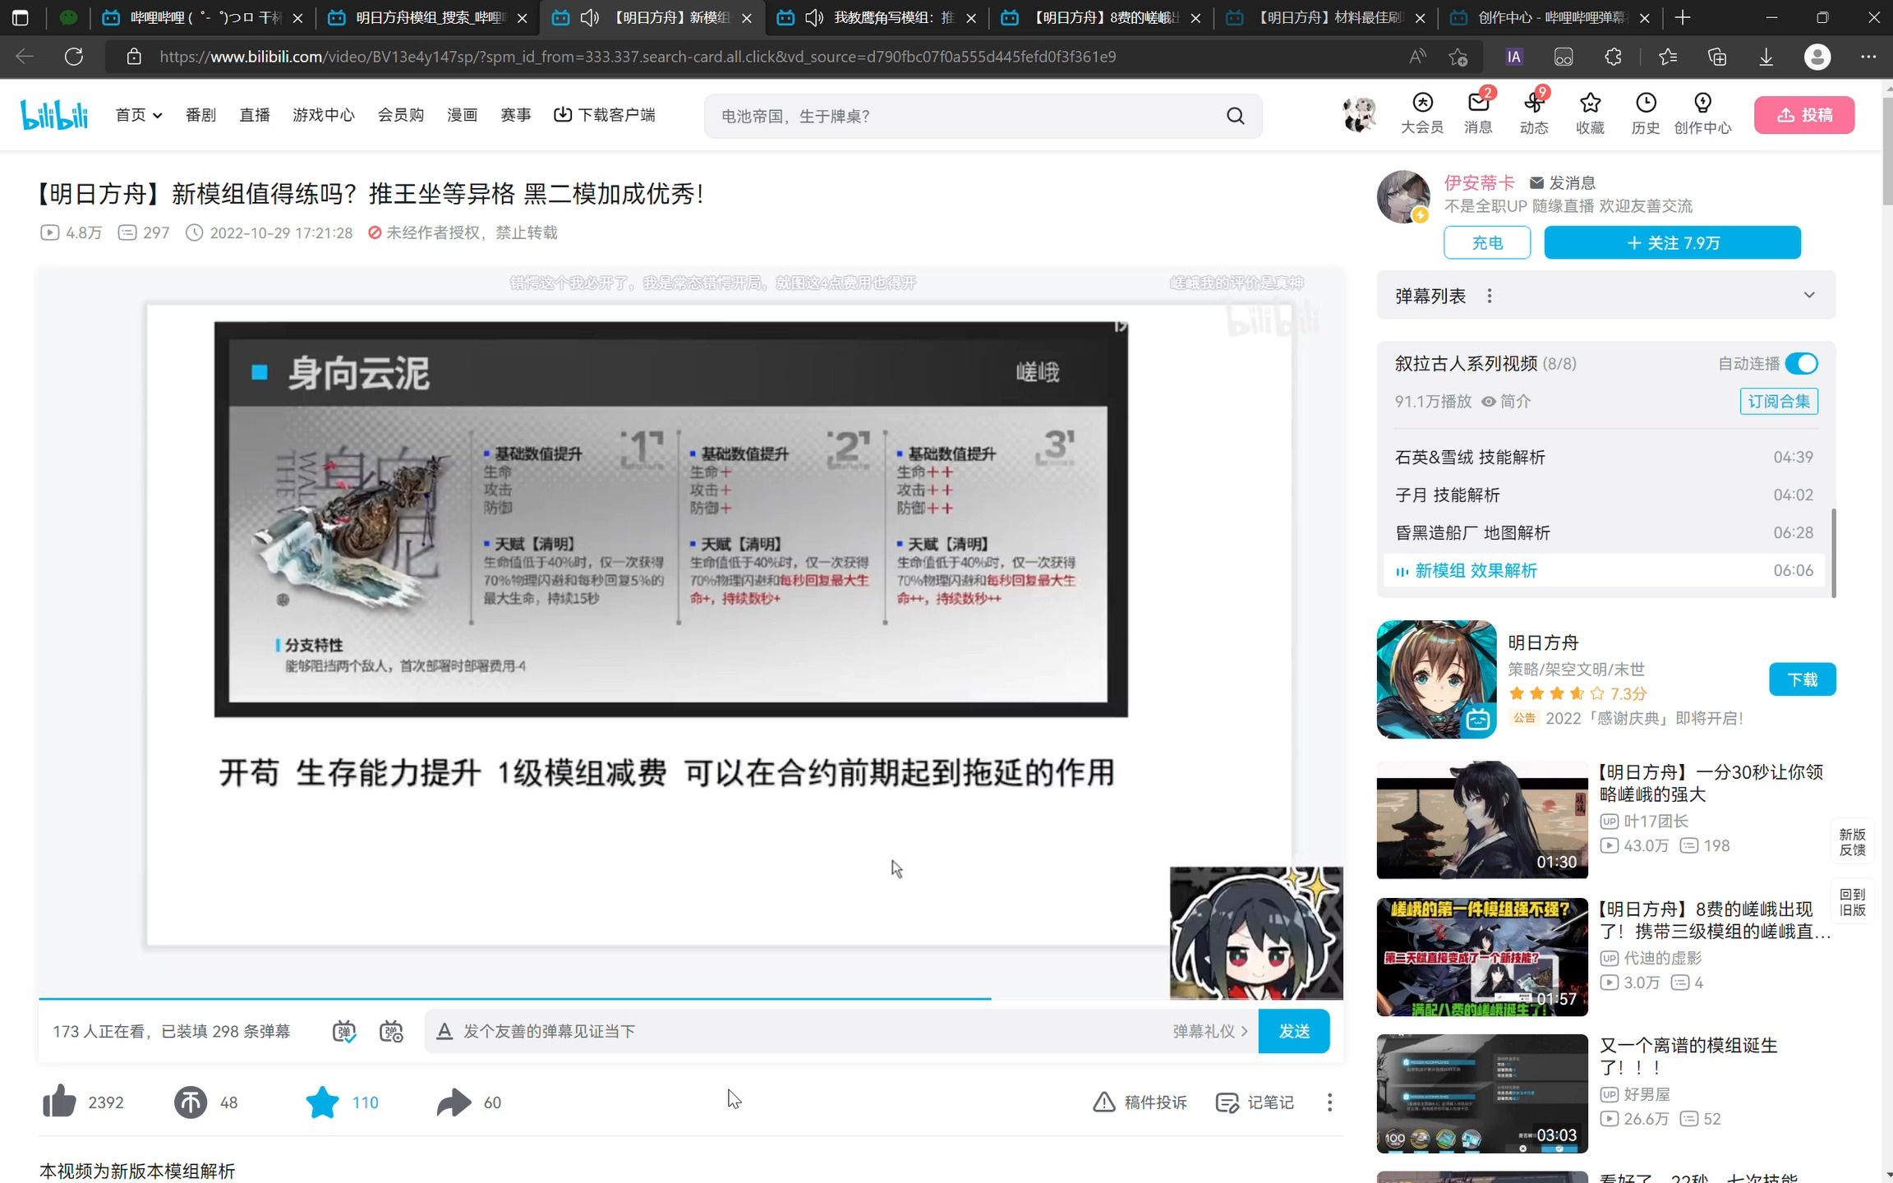Open a new browser tab

pos(1682,17)
